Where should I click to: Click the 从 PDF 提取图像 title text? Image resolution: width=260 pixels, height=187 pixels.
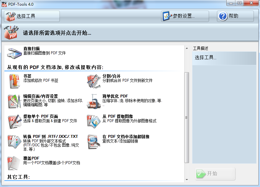118,116
